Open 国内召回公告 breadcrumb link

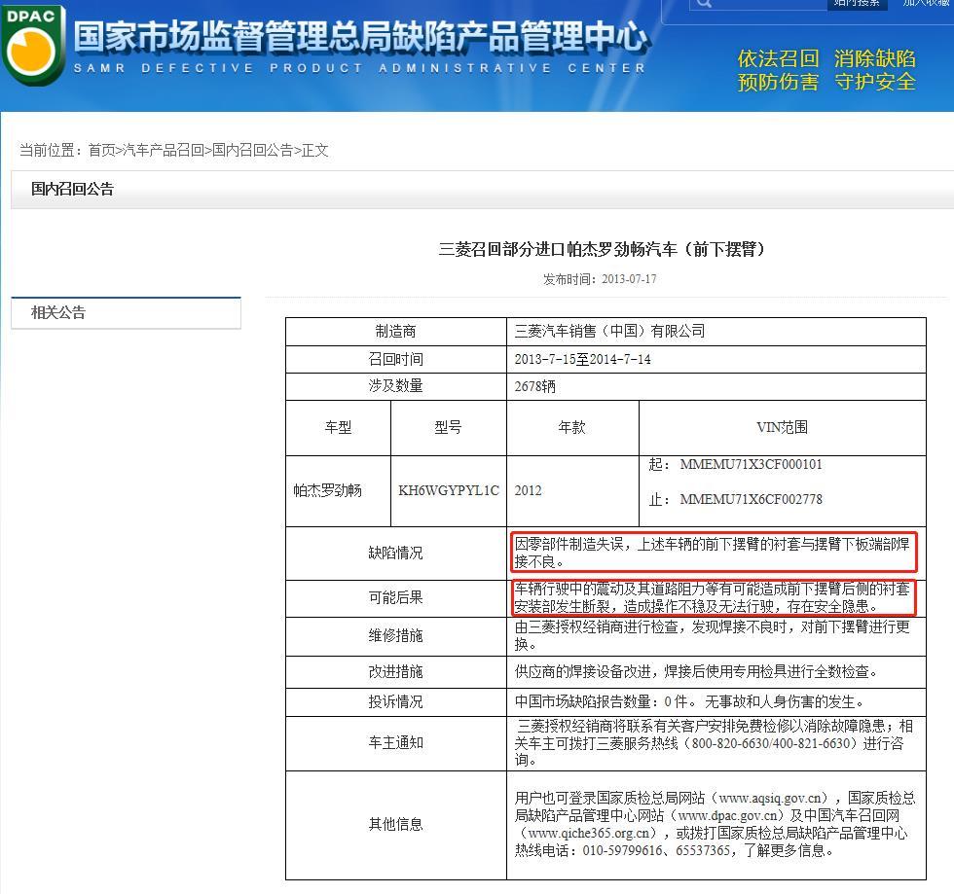tap(252, 150)
